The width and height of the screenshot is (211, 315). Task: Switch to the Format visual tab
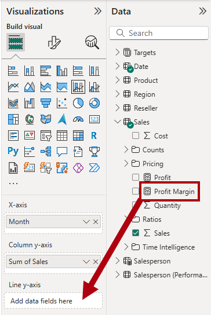tap(54, 42)
